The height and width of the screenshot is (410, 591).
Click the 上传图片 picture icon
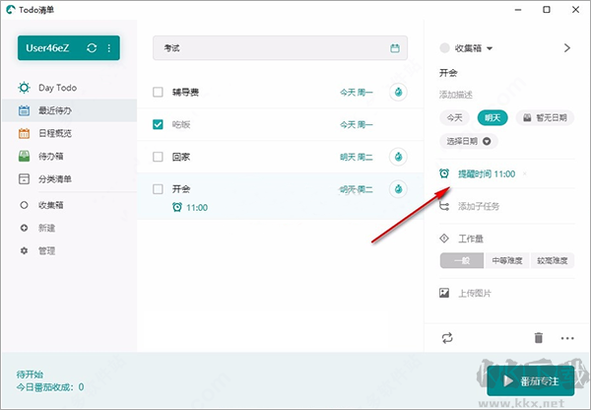(x=444, y=293)
